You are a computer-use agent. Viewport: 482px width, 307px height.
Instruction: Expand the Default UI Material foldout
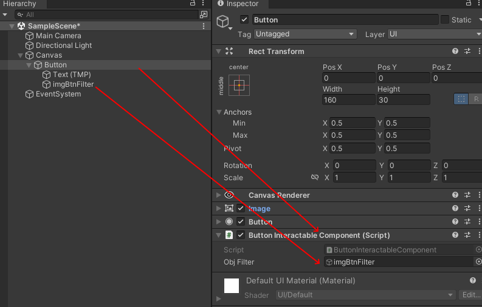coord(219,299)
